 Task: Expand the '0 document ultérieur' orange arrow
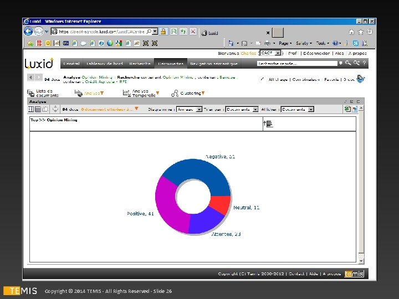coord(136,109)
